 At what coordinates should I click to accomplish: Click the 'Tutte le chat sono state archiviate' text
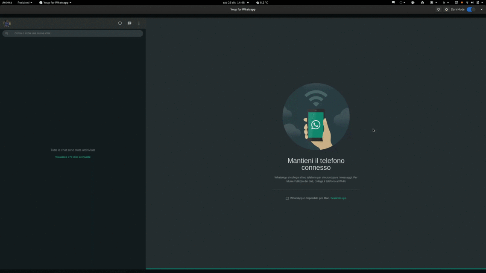tap(73, 150)
